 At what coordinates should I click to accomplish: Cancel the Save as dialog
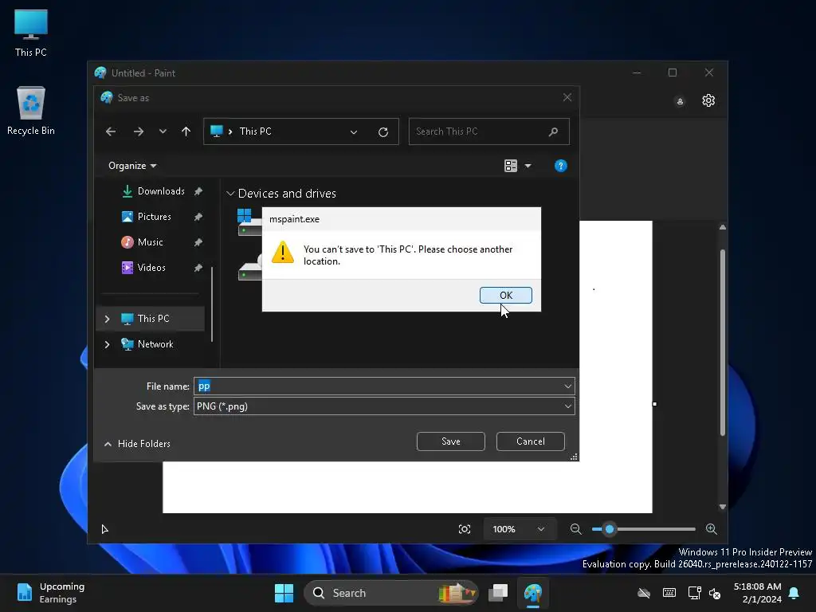pos(530,441)
